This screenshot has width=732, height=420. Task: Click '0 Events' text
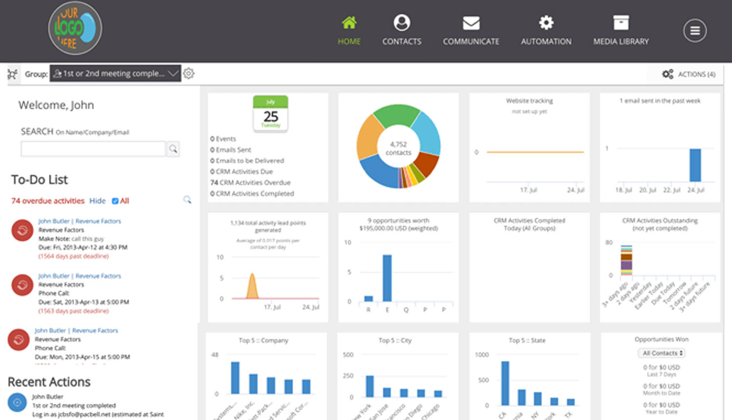coord(223,139)
